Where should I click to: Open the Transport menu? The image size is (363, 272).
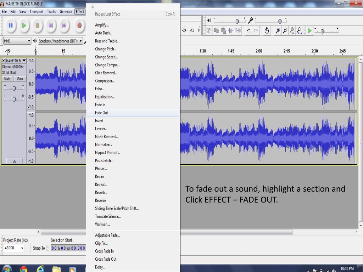[37, 12]
